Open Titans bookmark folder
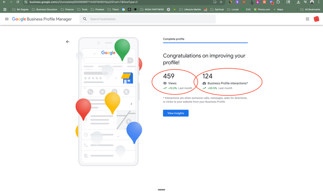Screen dimensions: 323x192 pos(113,9)
